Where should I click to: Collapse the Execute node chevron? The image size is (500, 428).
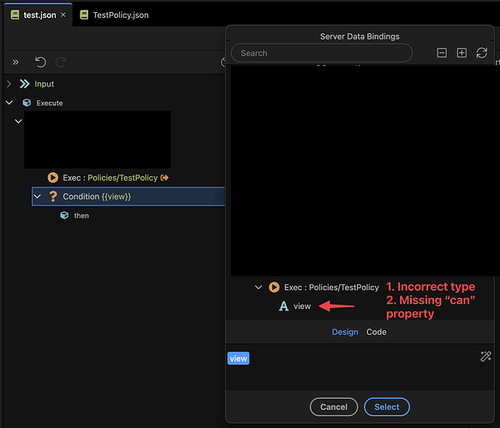[x=9, y=103]
